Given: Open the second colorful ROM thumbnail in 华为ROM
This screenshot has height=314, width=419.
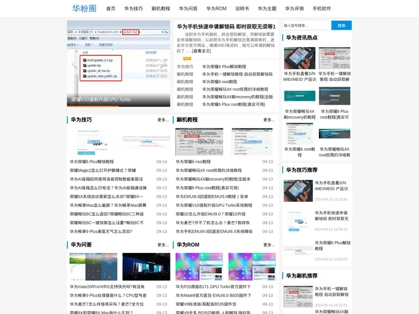Looking at the screenshot, I should click(x=252, y=267).
